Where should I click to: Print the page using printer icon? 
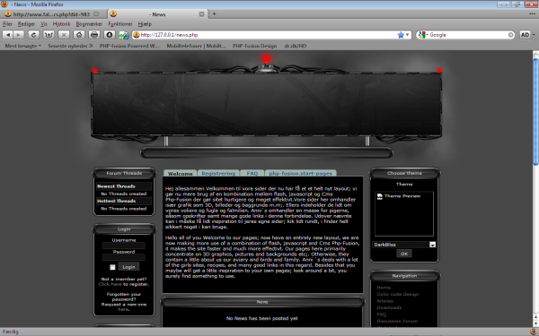[94, 35]
